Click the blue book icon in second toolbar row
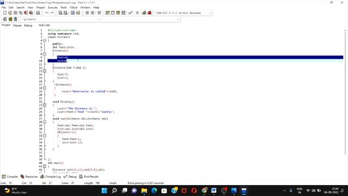Viewport: 348px width, 196px height. [x=15, y=20]
